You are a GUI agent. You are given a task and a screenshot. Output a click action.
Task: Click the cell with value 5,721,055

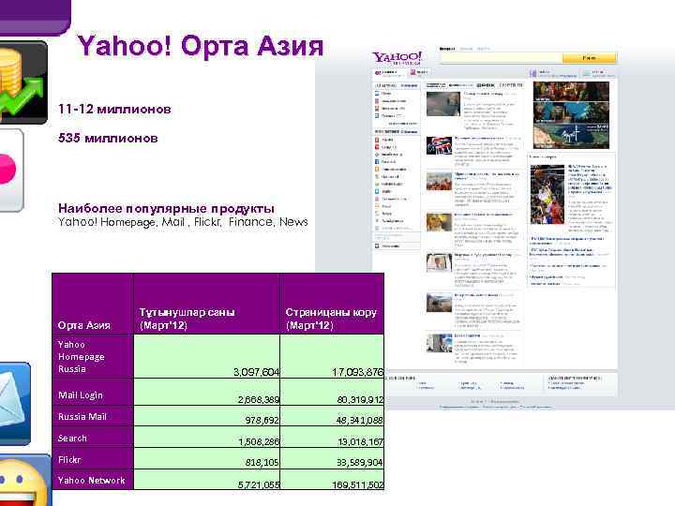[206, 480]
